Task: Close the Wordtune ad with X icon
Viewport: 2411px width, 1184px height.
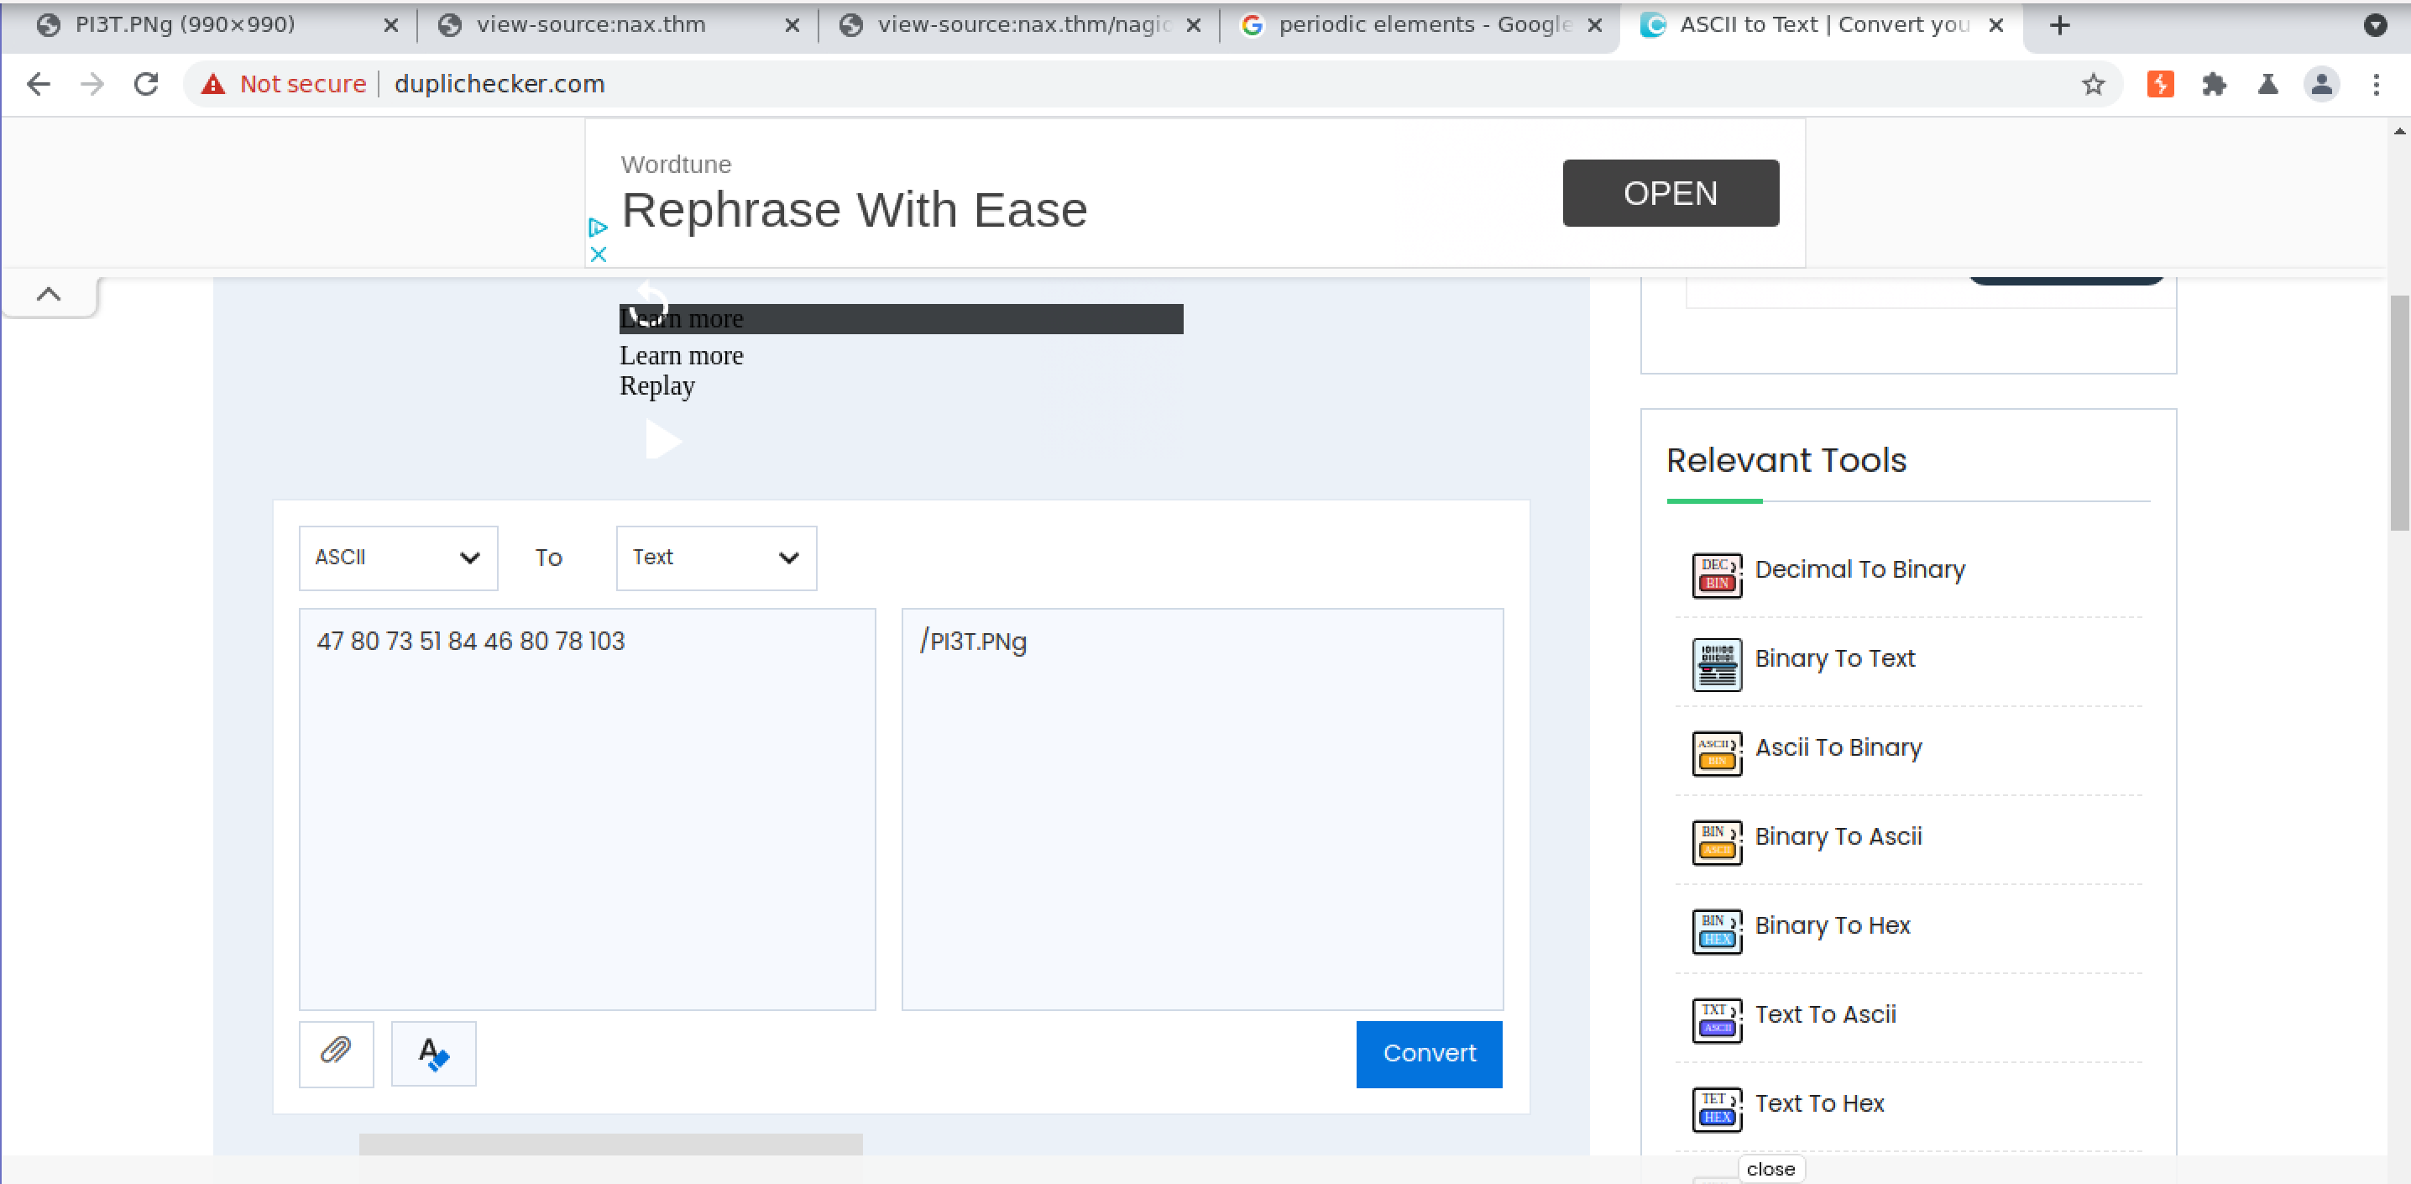Action: [598, 254]
